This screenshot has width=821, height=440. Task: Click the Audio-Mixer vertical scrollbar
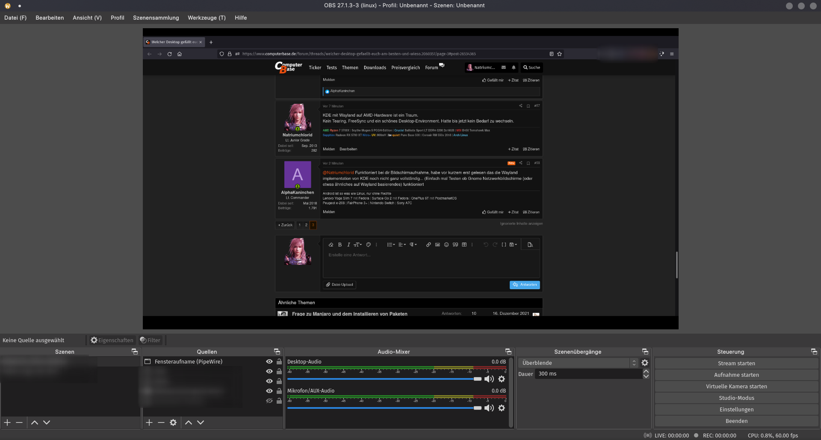[x=511, y=392]
